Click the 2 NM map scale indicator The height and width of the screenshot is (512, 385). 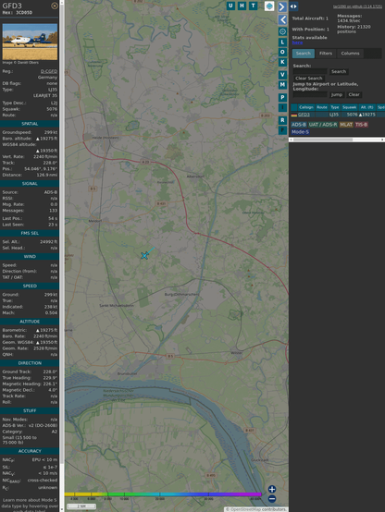81,506
